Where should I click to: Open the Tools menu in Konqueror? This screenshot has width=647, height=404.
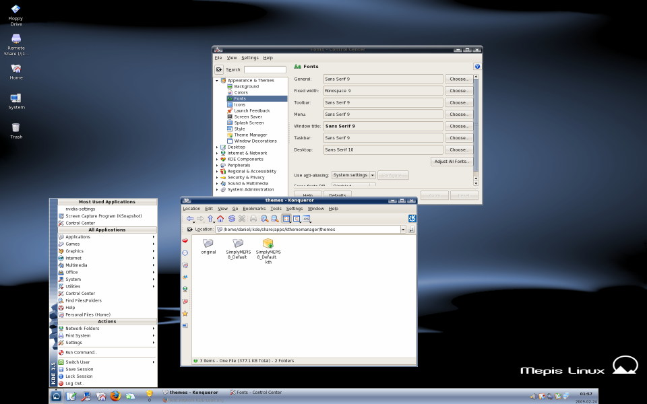click(x=276, y=209)
